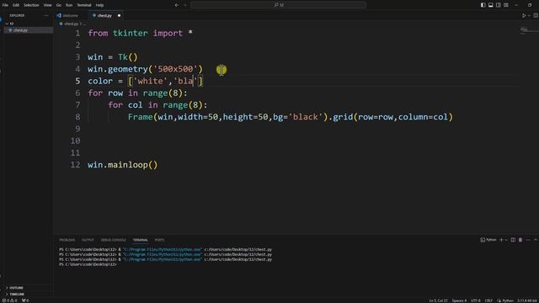Open errors and warnings status item

click(10, 300)
